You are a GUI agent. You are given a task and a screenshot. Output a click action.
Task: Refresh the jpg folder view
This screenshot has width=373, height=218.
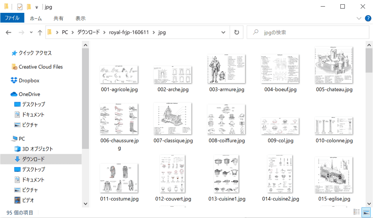coord(236,33)
